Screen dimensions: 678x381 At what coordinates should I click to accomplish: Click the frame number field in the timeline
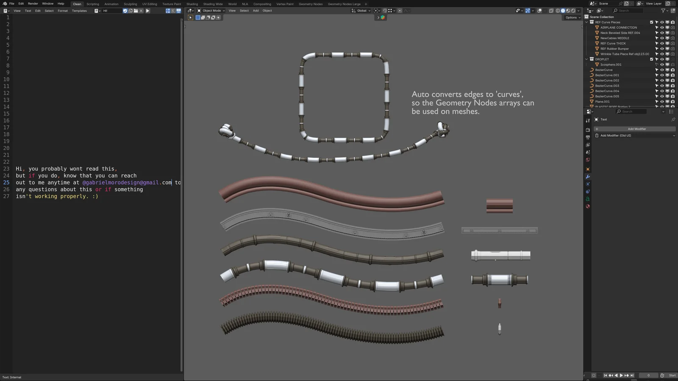pyautogui.click(x=648, y=375)
